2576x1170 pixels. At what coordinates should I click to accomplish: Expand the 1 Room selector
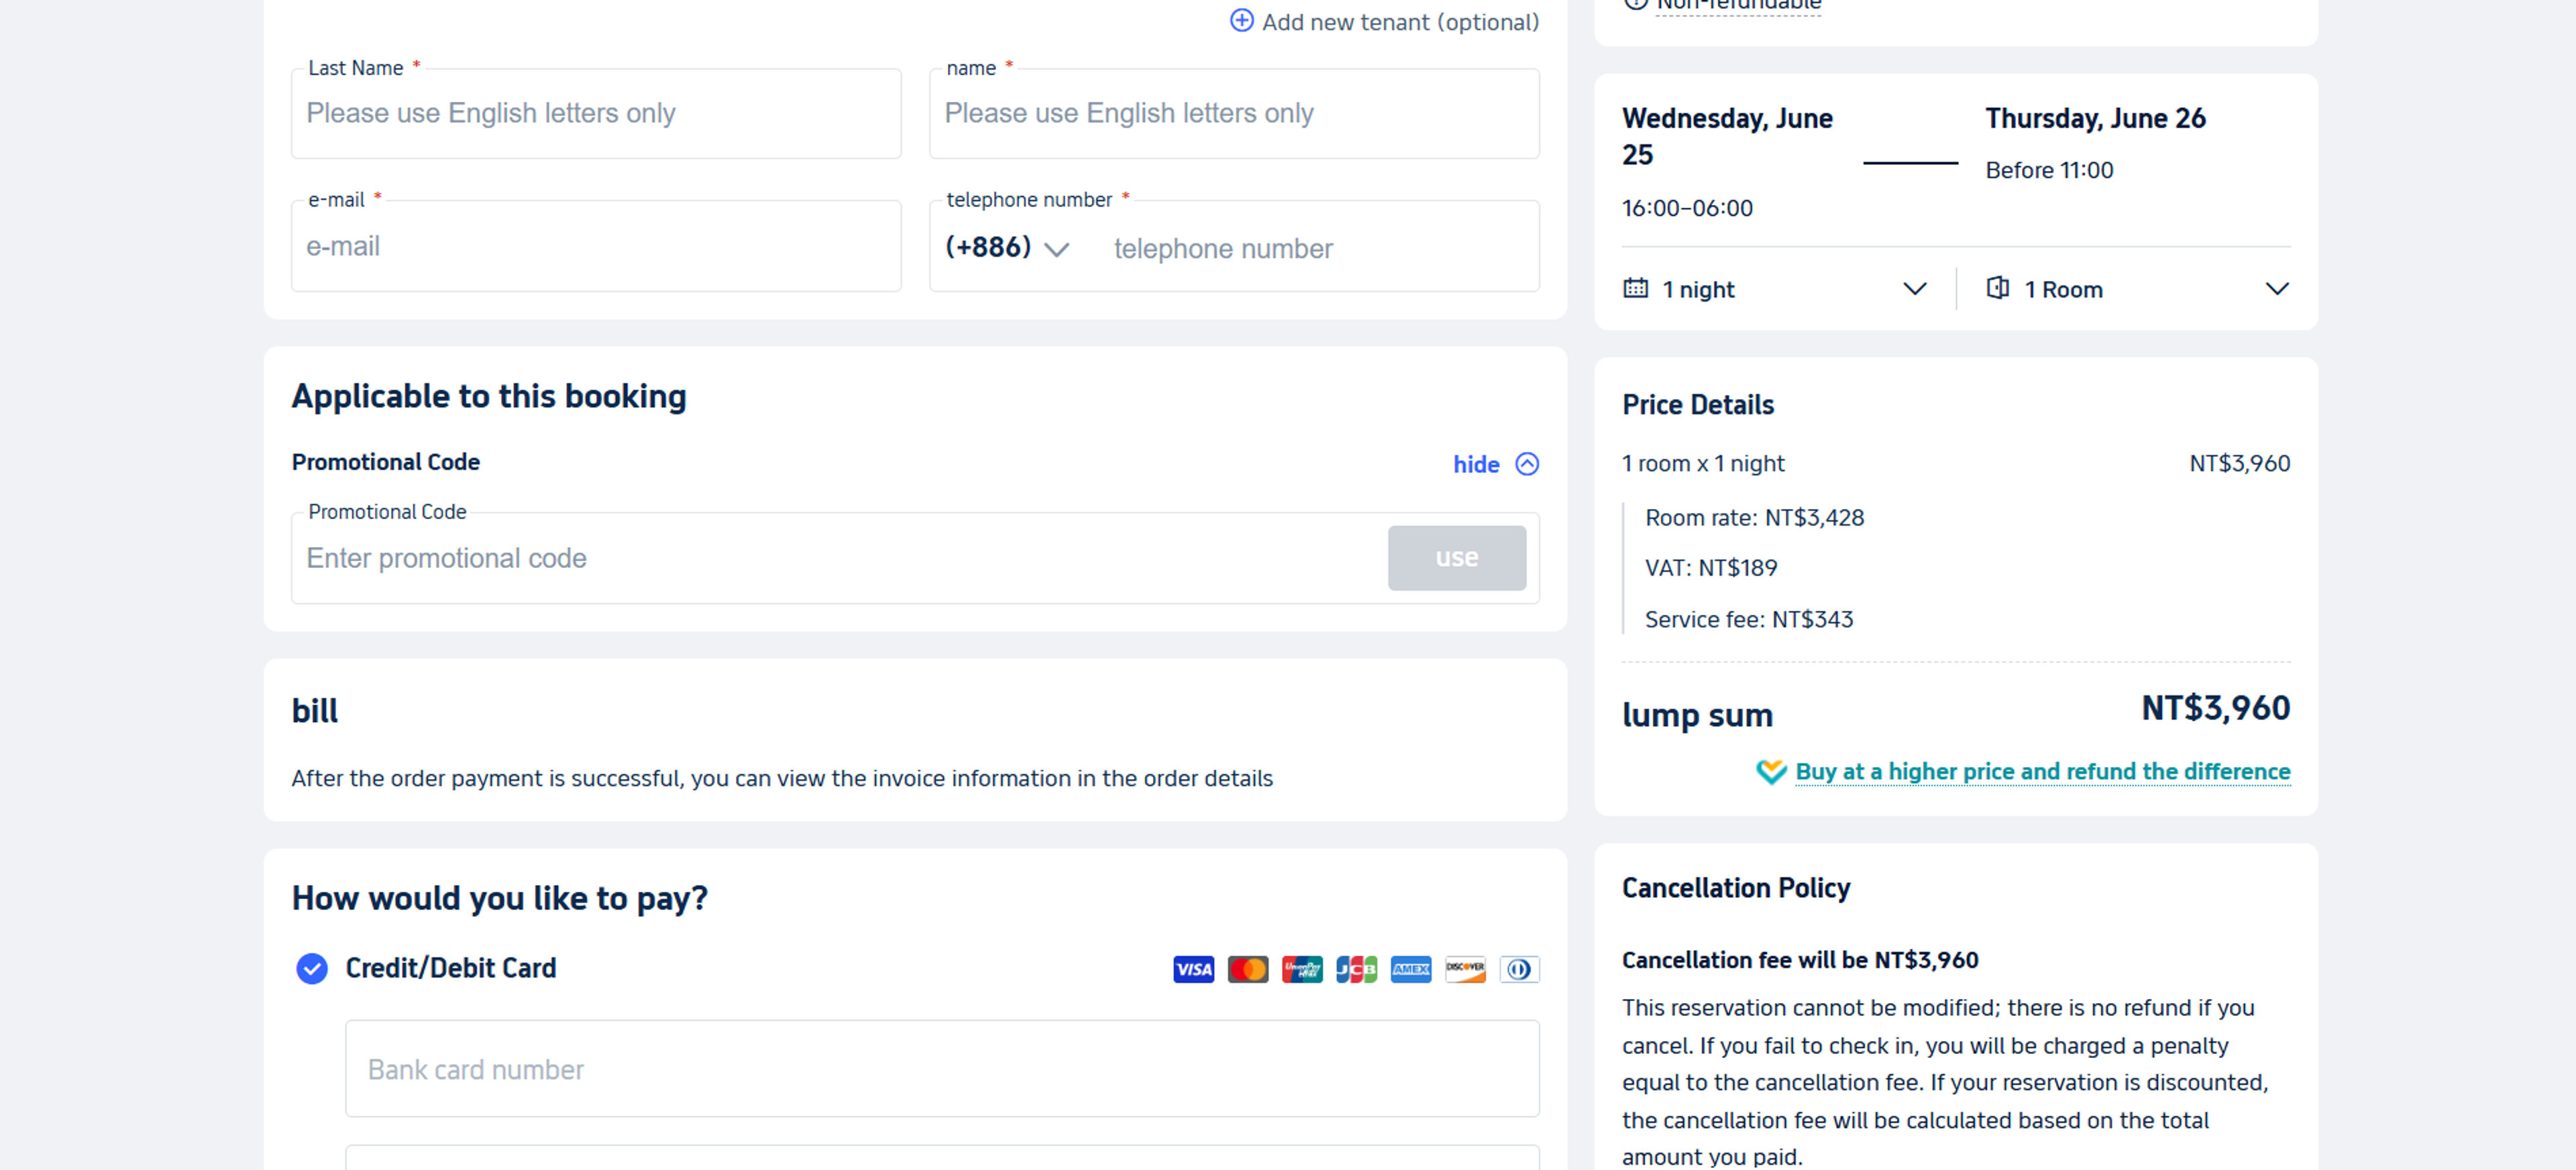(x=2278, y=289)
